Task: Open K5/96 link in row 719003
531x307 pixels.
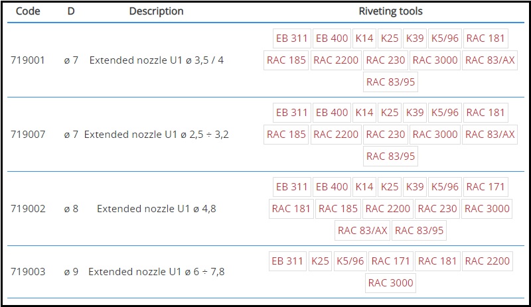Action: click(350, 261)
